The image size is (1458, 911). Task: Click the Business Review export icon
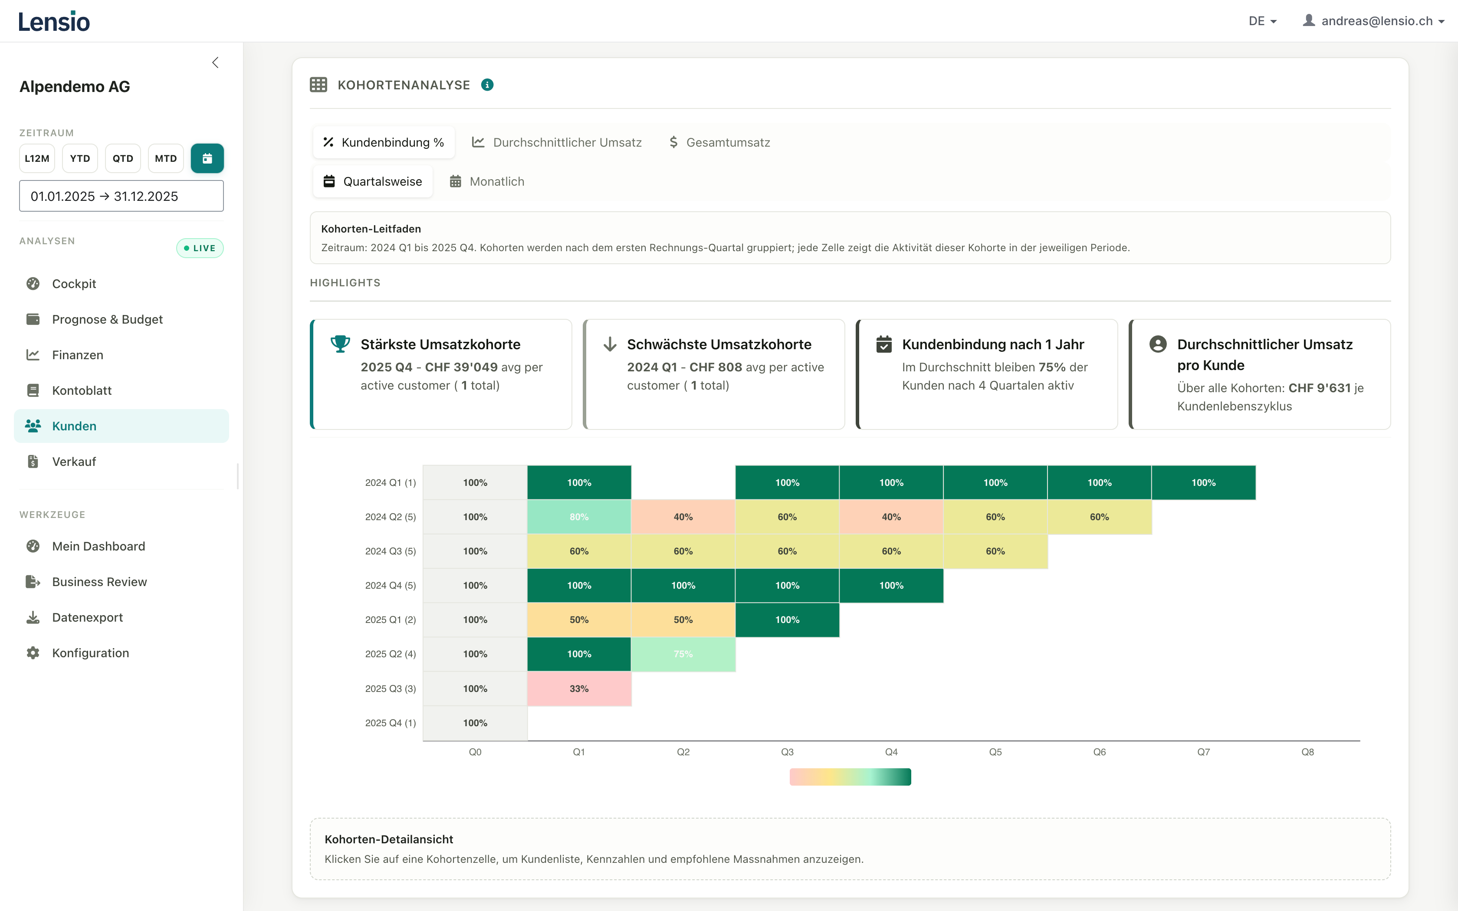point(33,582)
